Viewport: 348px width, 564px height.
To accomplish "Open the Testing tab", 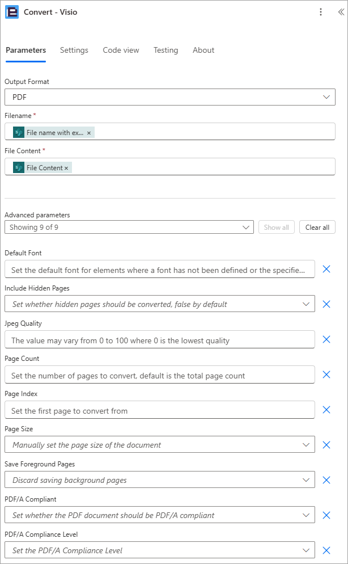I will tap(165, 50).
